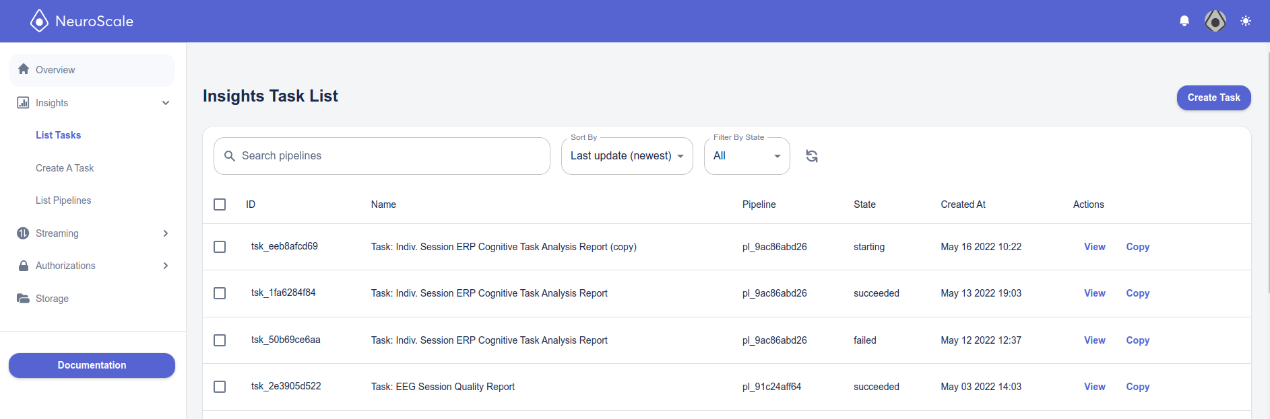Click the refresh task list icon
The width and height of the screenshot is (1270, 419).
pos(812,156)
